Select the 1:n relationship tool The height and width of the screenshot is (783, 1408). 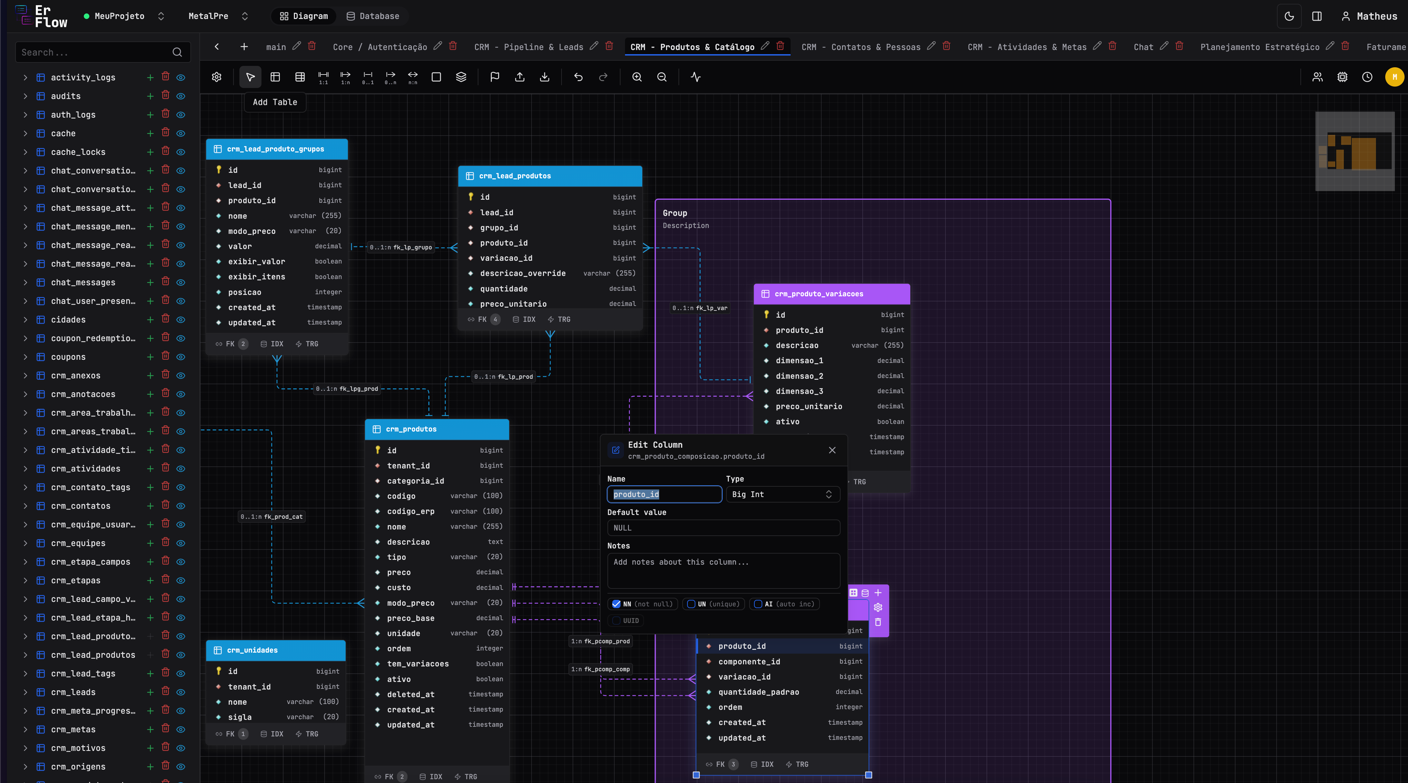pyautogui.click(x=345, y=77)
